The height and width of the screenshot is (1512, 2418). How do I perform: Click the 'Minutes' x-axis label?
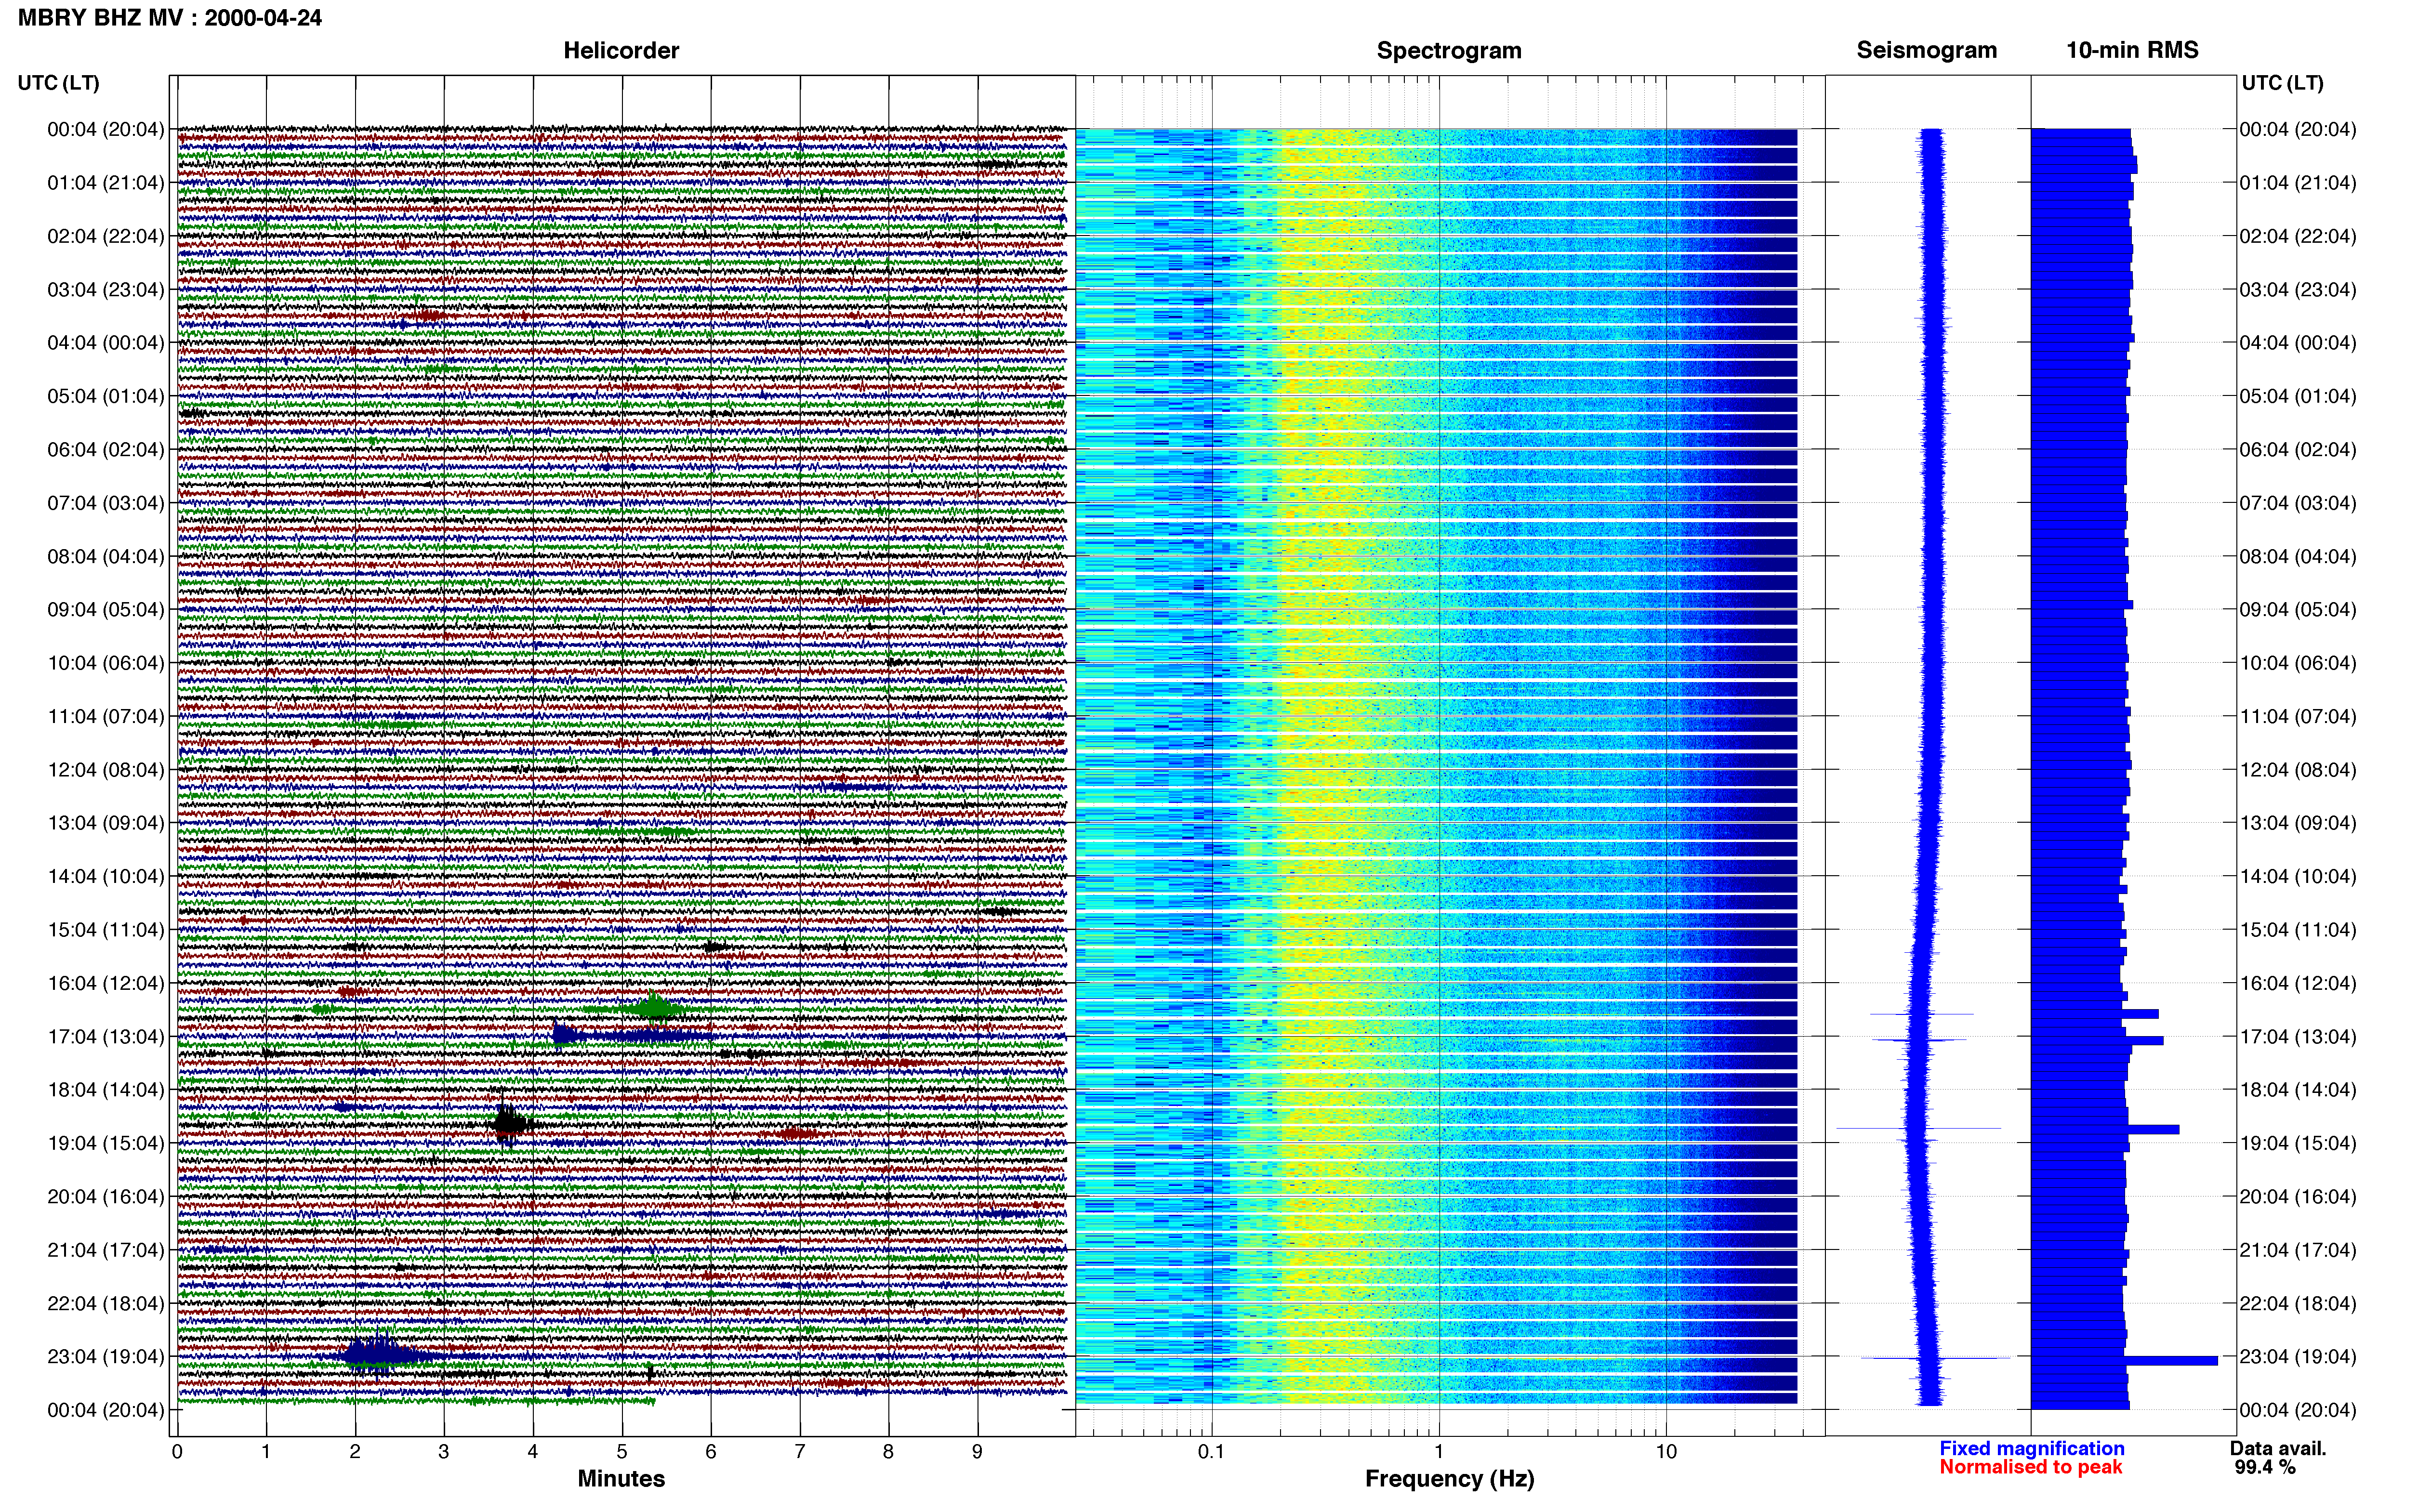pos(621,1478)
